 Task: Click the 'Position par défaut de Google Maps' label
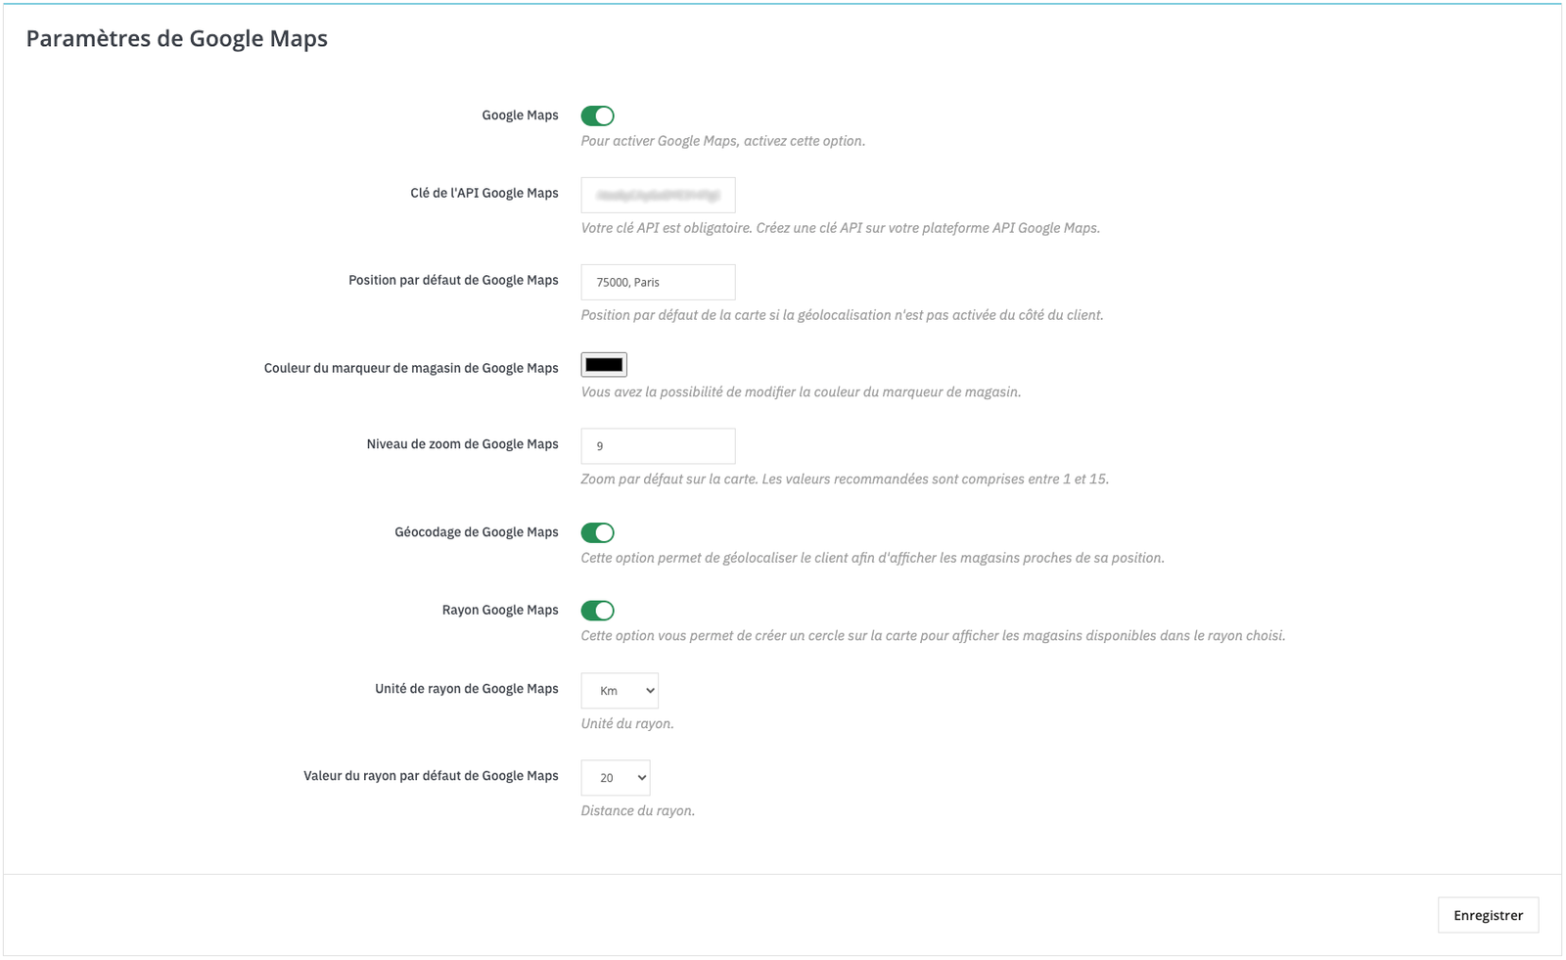coord(453,280)
